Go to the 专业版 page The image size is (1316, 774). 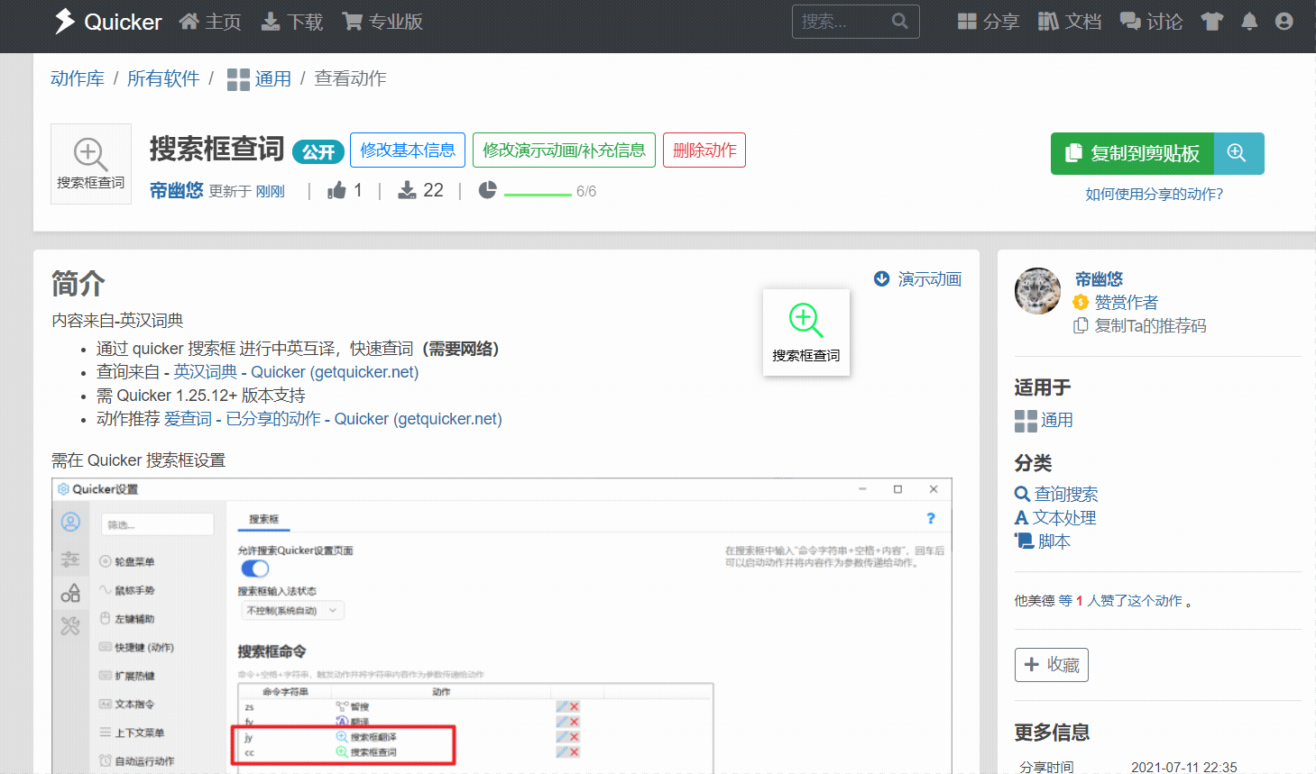coord(382,22)
